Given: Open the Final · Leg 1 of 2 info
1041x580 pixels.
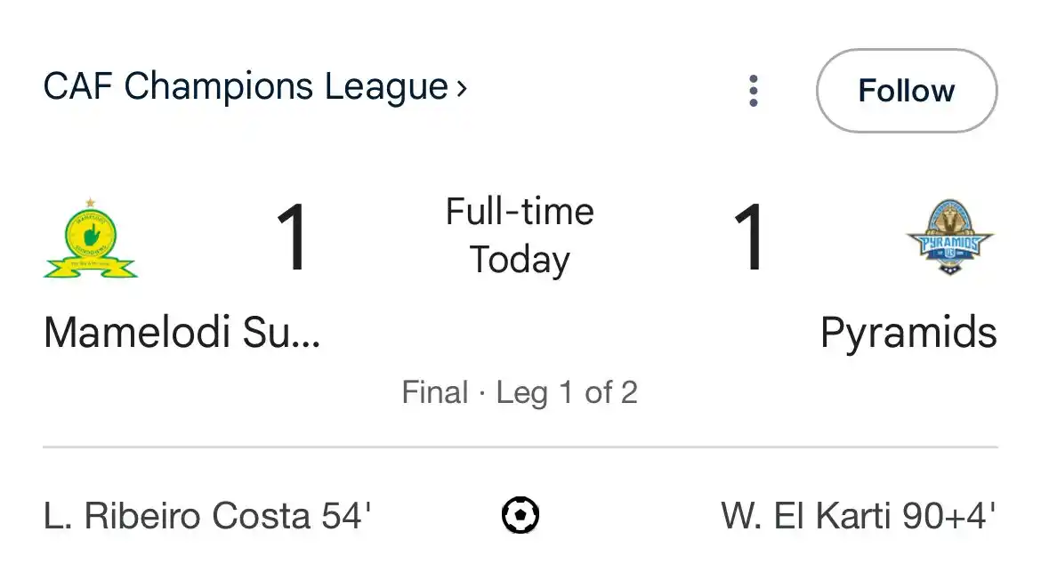Looking at the screenshot, I should pyautogui.click(x=520, y=392).
